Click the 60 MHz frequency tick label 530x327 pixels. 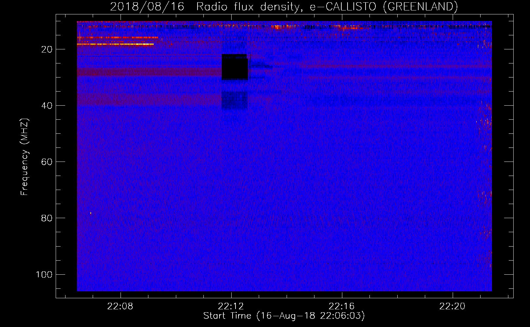point(47,162)
